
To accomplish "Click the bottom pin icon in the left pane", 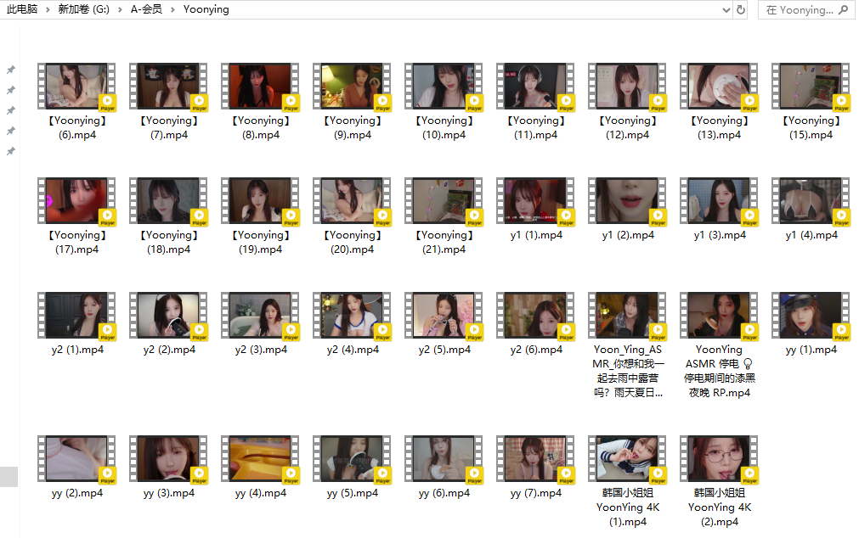I will pyautogui.click(x=11, y=151).
